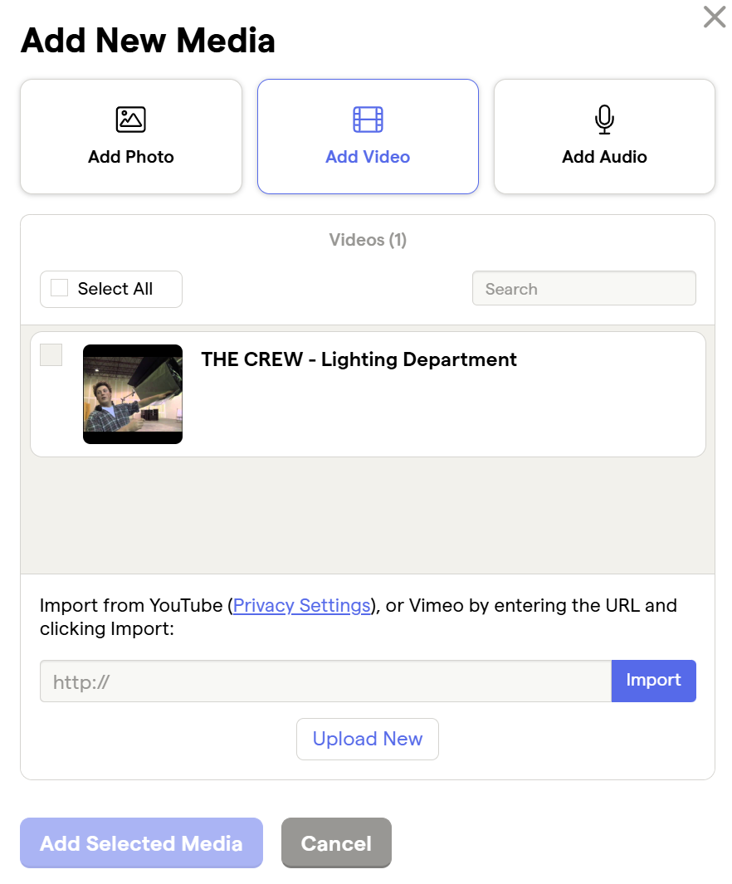
Task: Switch to the Add Video tab label
Action: point(368,157)
